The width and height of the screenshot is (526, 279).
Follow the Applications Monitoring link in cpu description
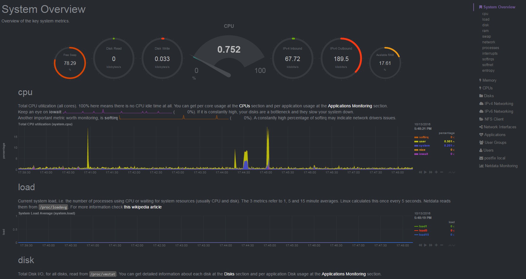coord(350,106)
